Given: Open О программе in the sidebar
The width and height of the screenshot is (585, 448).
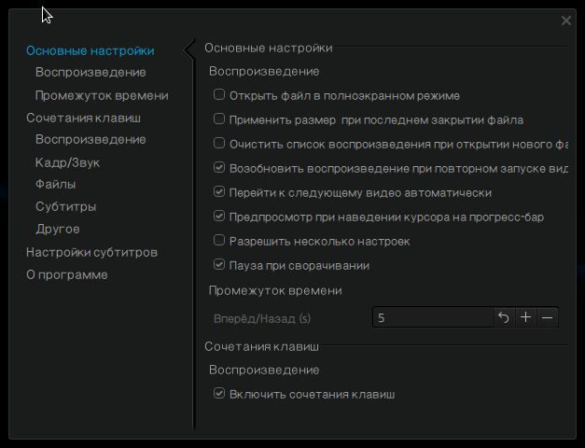Looking at the screenshot, I should pyautogui.click(x=67, y=274).
